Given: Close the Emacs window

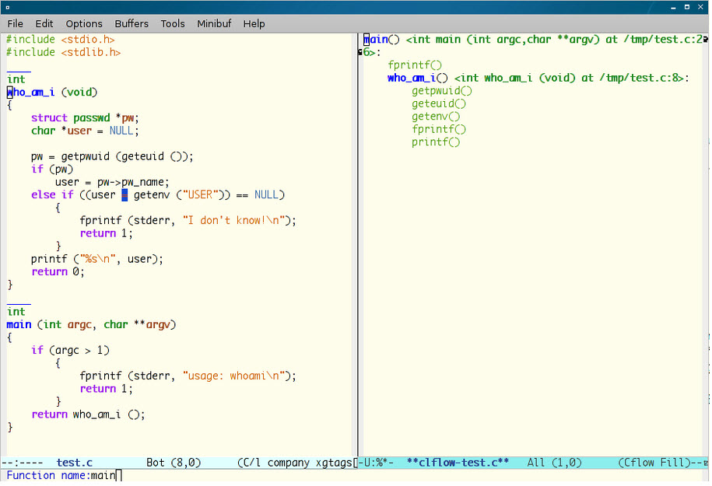Looking at the screenshot, I should tap(701, 7).
